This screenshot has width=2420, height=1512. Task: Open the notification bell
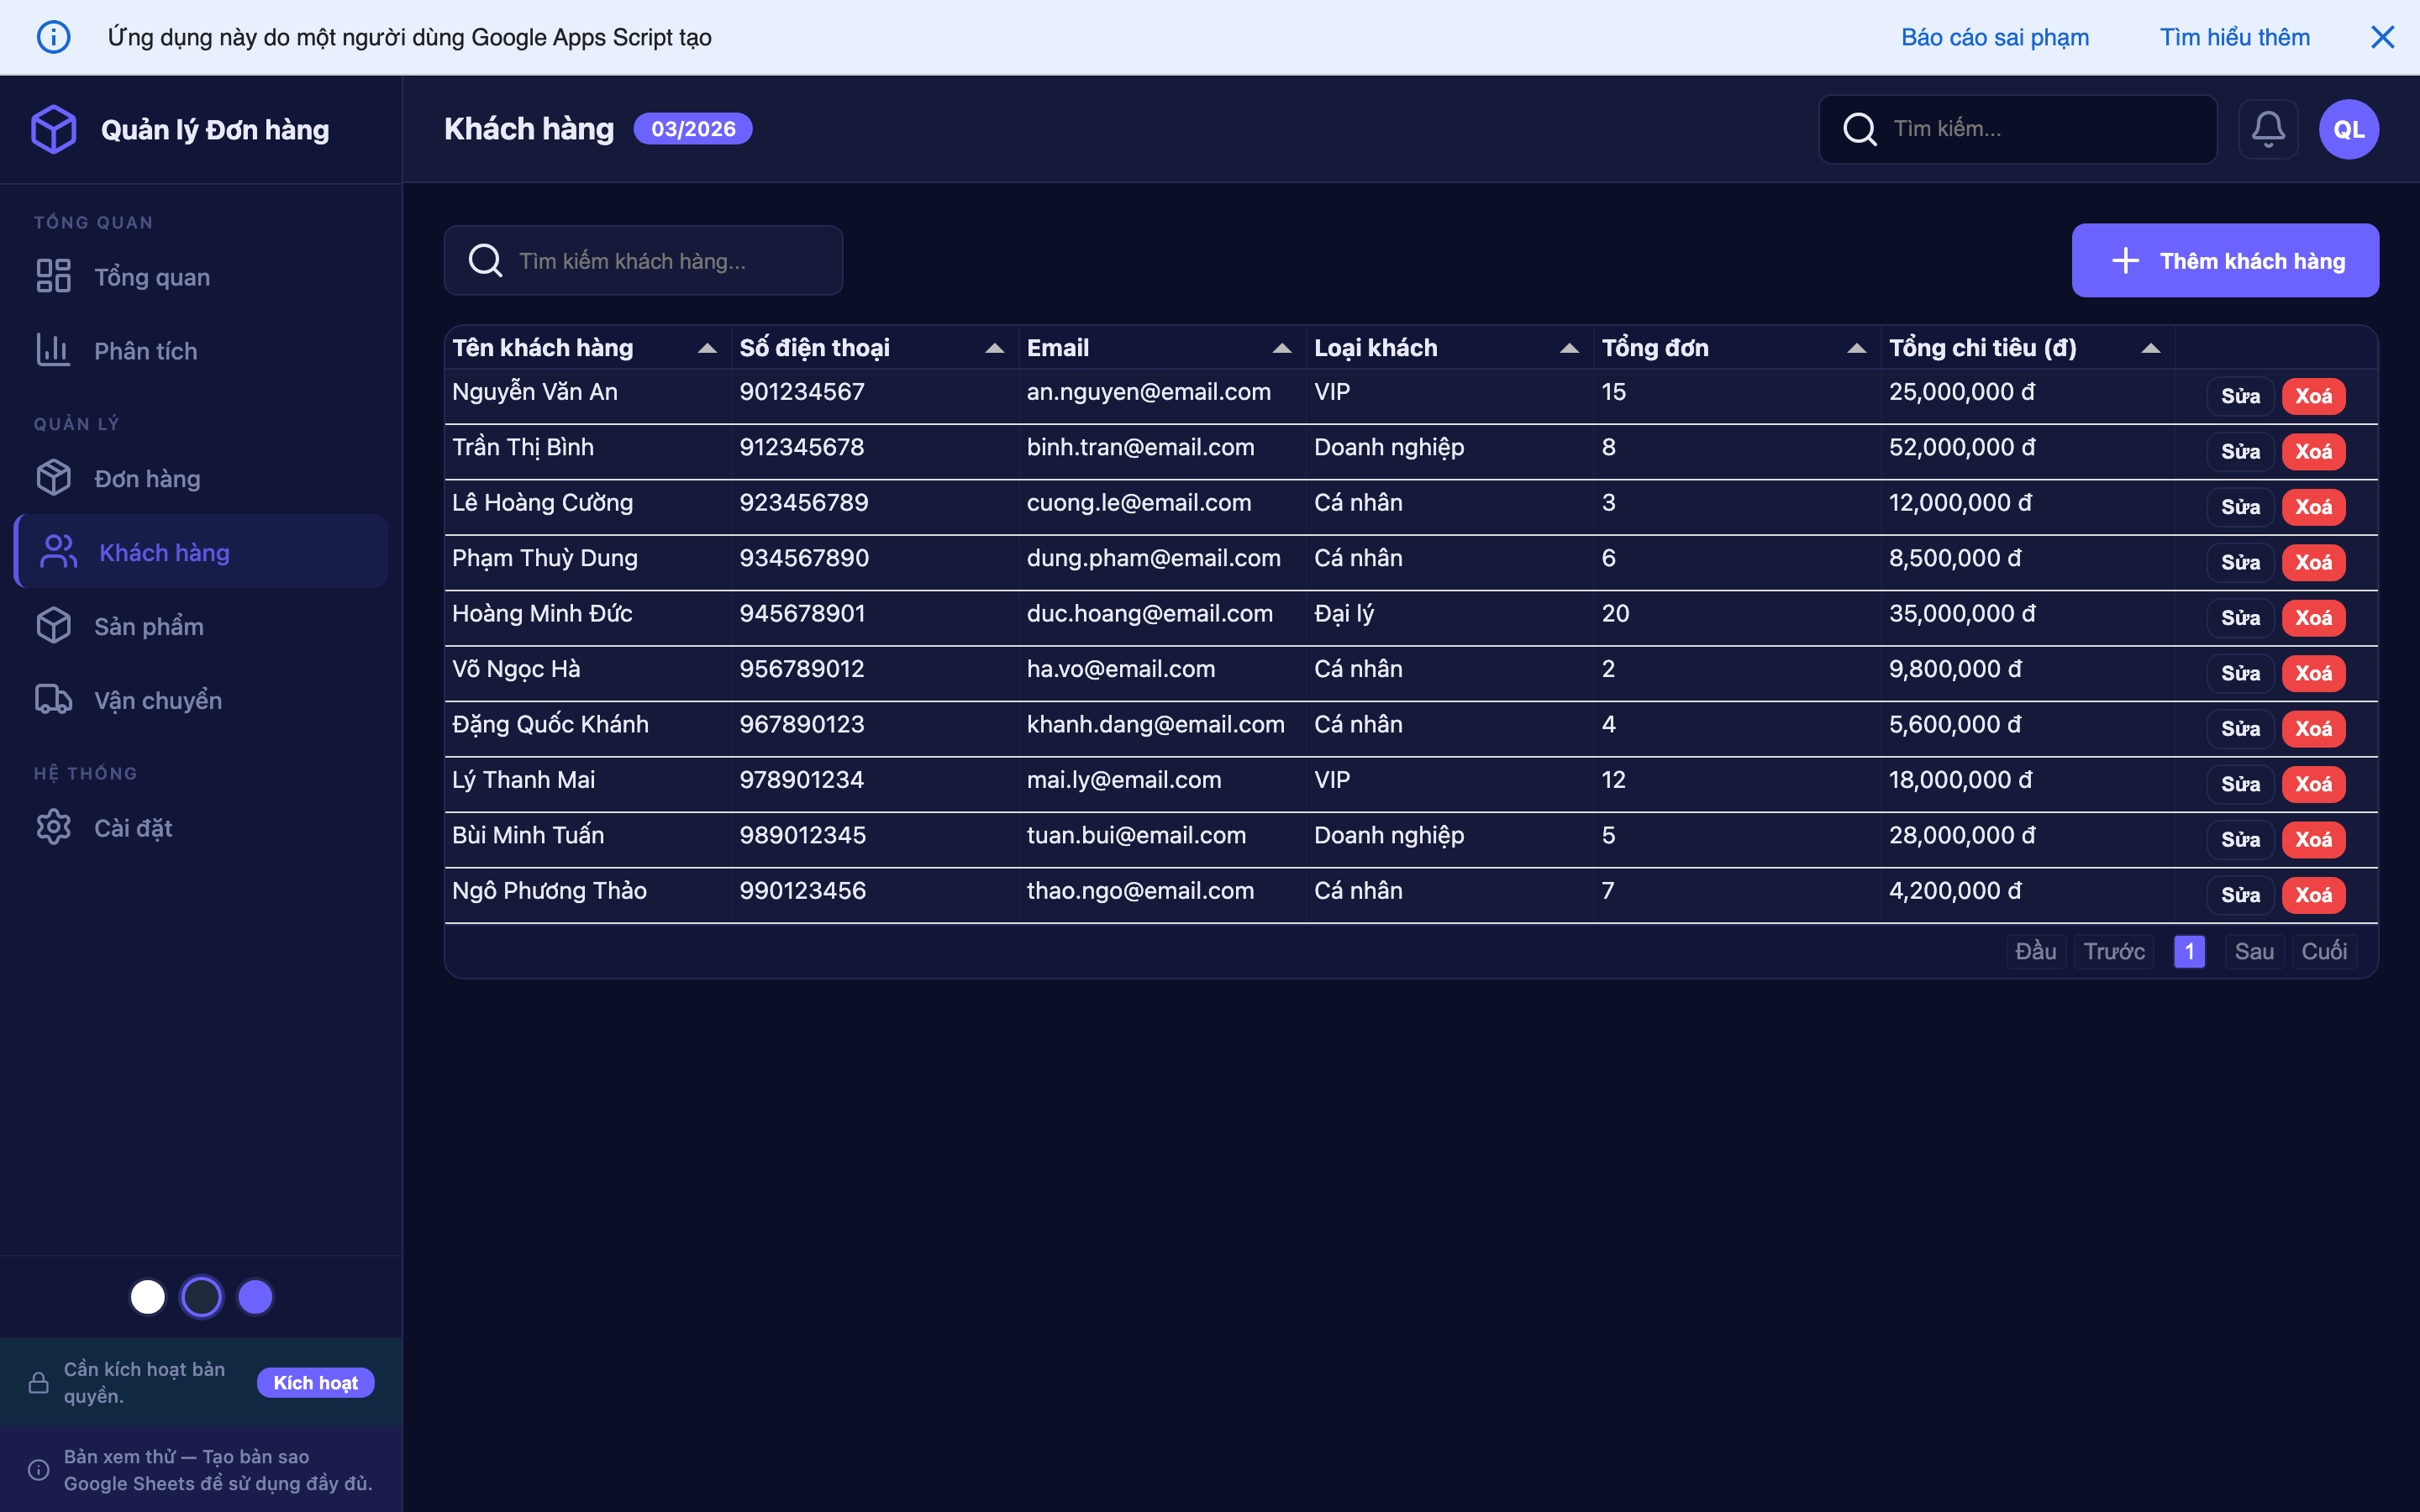[x=2269, y=128]
